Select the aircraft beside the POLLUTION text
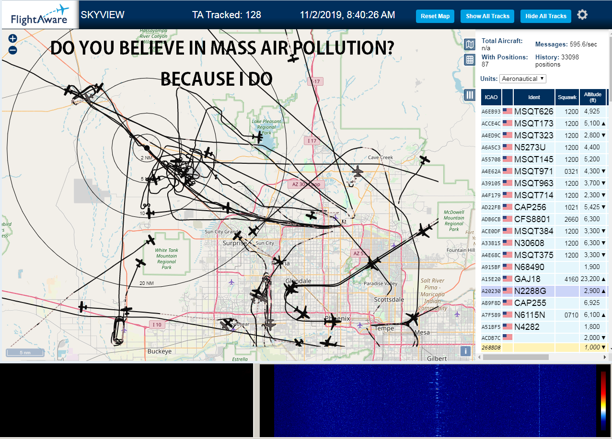 coord(293,58)
